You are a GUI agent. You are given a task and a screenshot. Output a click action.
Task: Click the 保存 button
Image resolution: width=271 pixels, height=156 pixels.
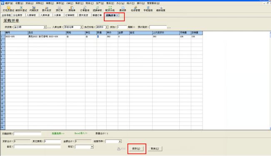136,149
